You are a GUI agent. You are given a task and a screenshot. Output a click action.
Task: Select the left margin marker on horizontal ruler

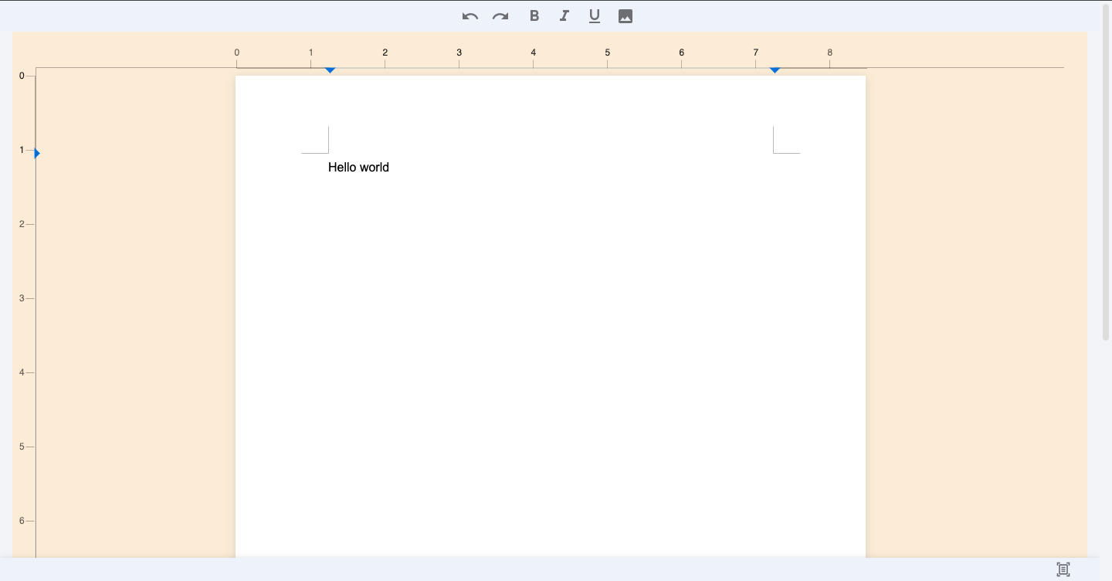(330, 70)
